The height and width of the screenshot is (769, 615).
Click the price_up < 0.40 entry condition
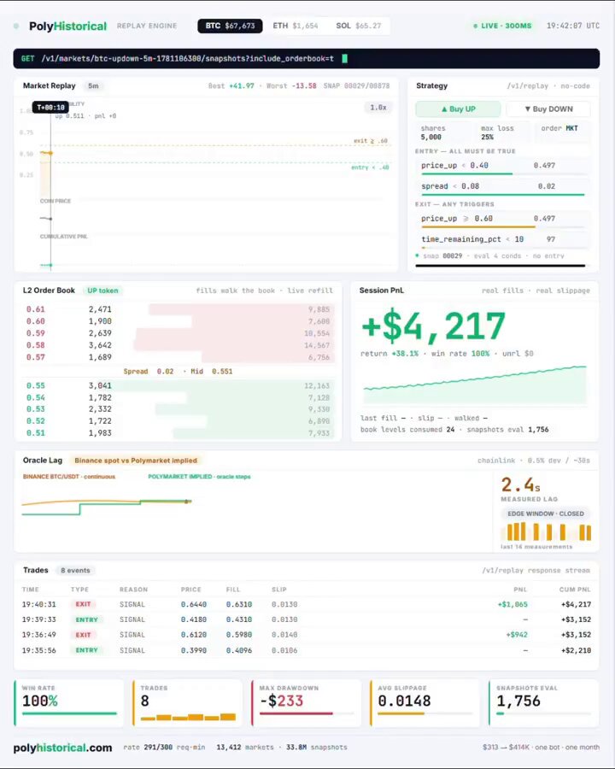tap(502, 166)
